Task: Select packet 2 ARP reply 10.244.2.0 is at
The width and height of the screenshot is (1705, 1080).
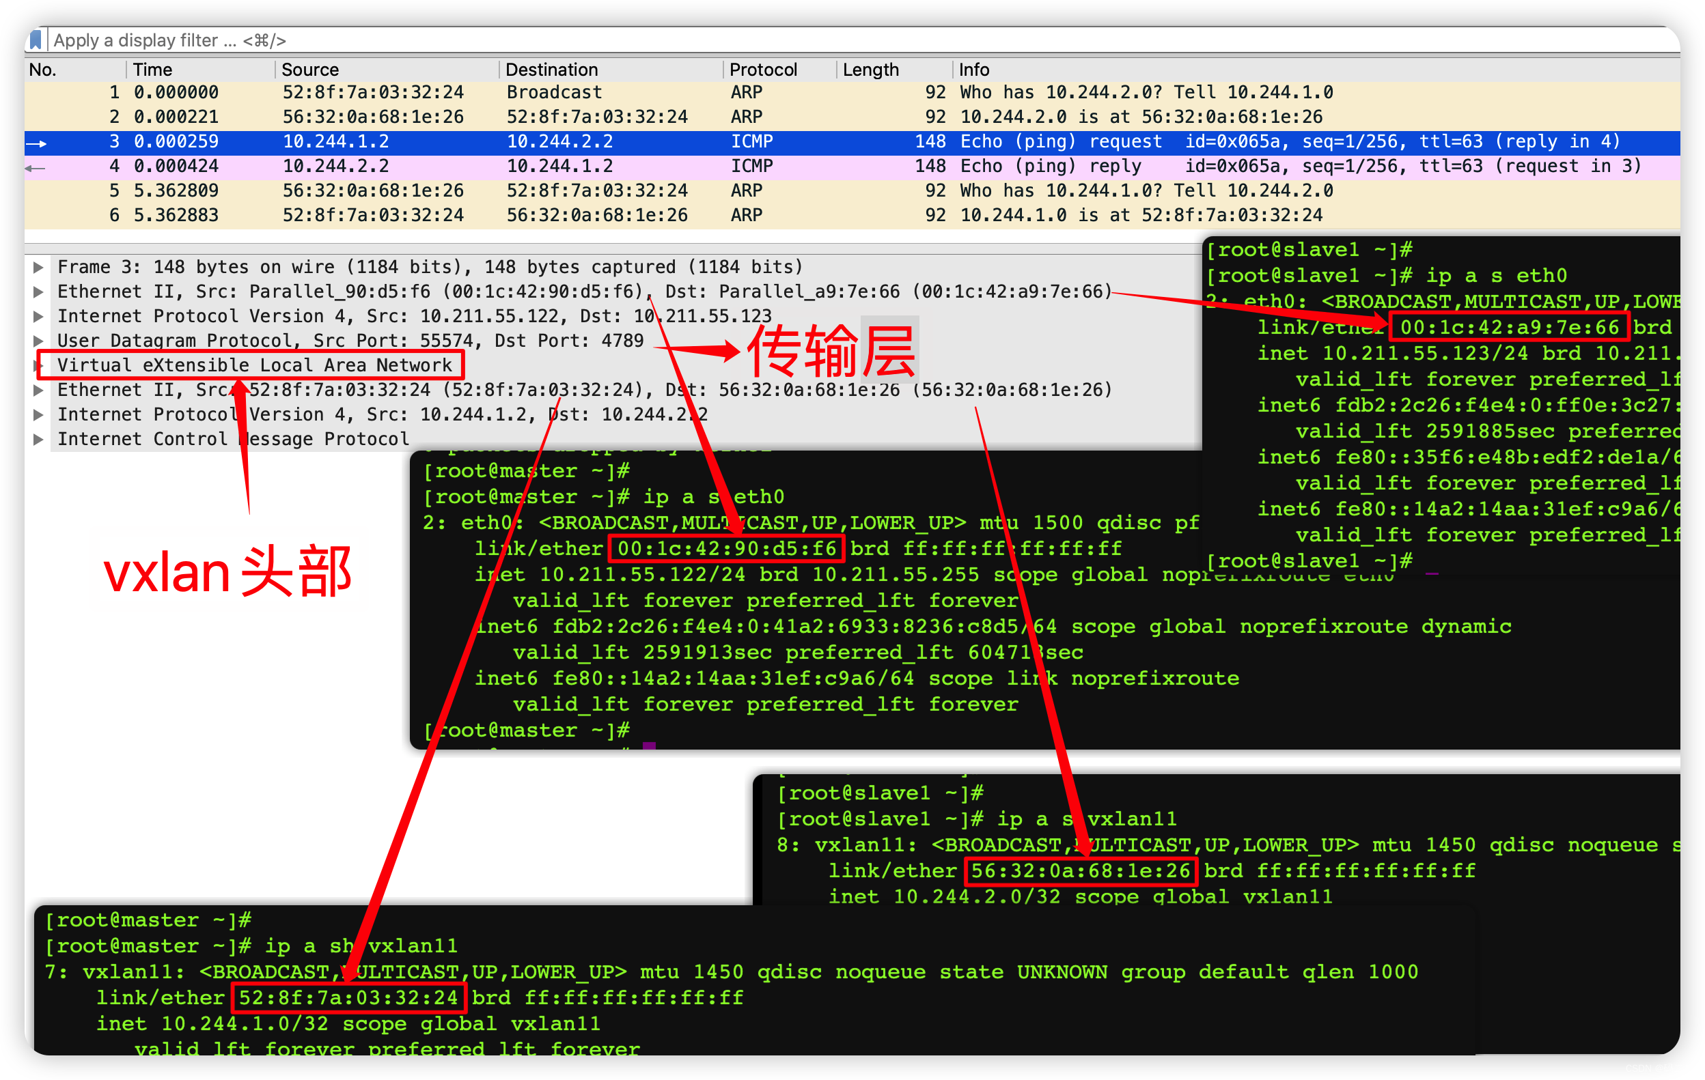Action: pyautogui.click(x=852, y=117)
